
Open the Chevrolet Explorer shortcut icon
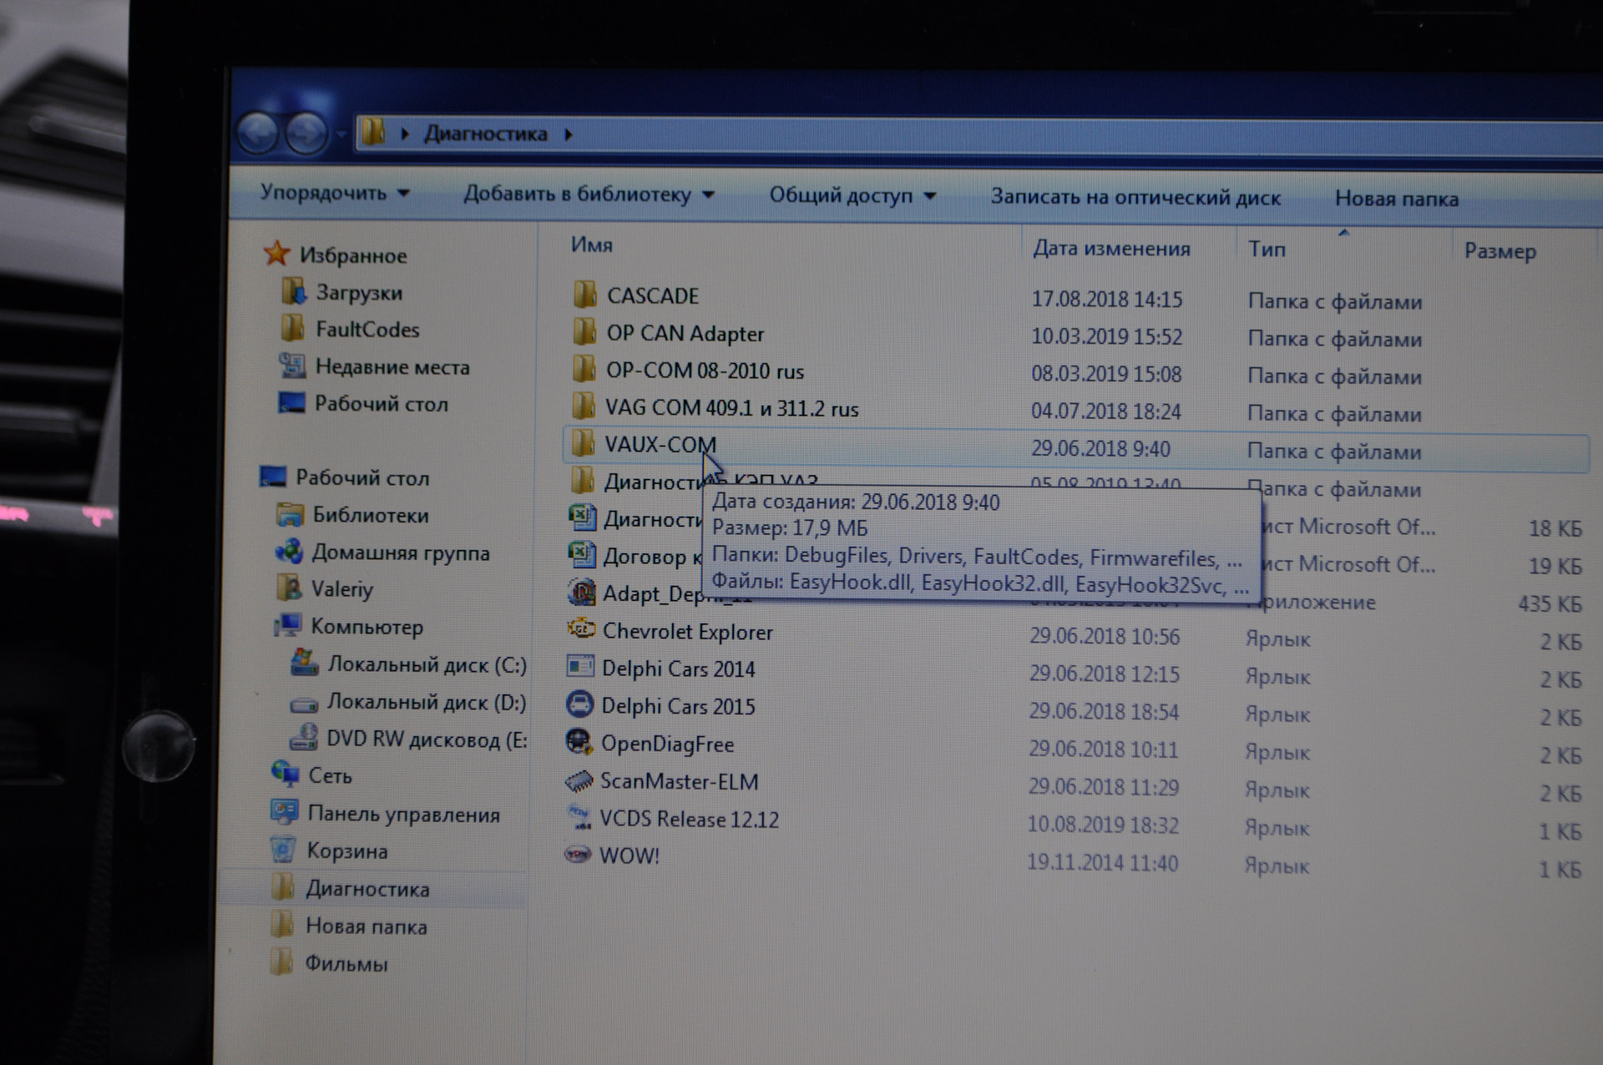[x=581, y=630]
